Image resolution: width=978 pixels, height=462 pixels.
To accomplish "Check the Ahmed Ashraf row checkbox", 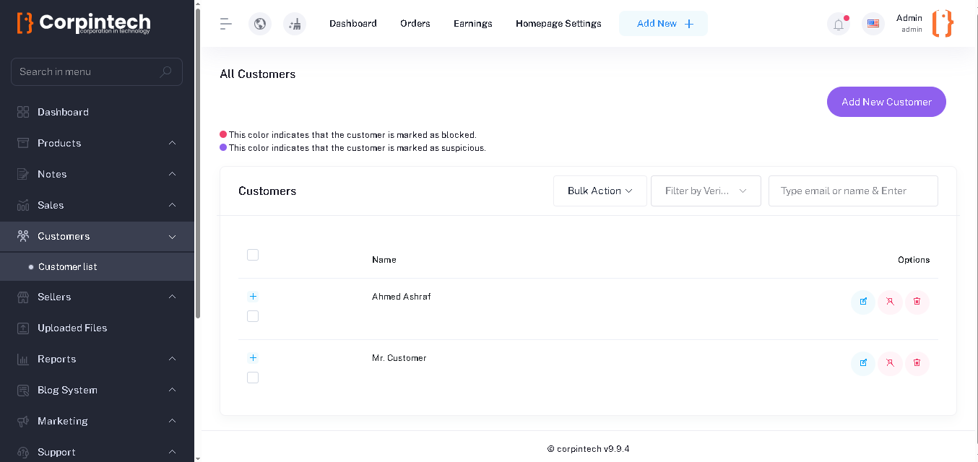I will click(x=253, y=316).
